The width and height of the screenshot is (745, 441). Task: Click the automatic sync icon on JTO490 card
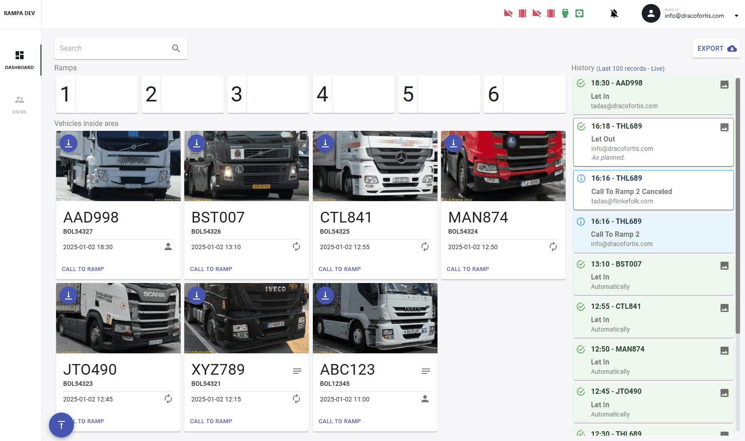click(168, 399)
